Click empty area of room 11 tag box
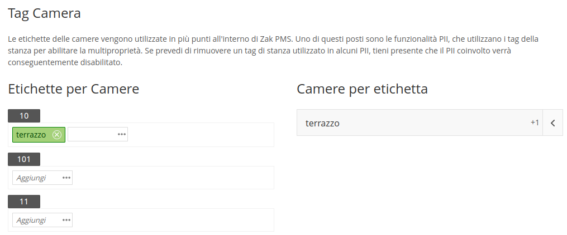 (173, 220)
